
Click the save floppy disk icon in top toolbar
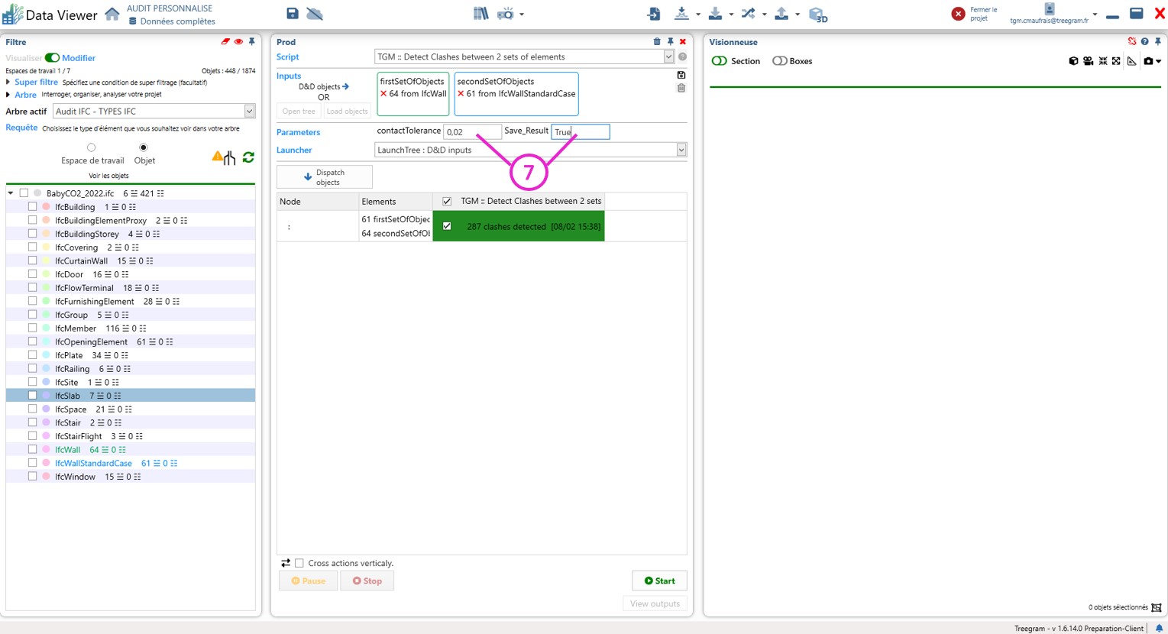click(293, 14)
